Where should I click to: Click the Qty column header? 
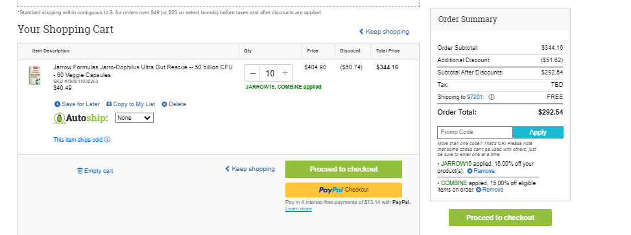tap(248, 51)
